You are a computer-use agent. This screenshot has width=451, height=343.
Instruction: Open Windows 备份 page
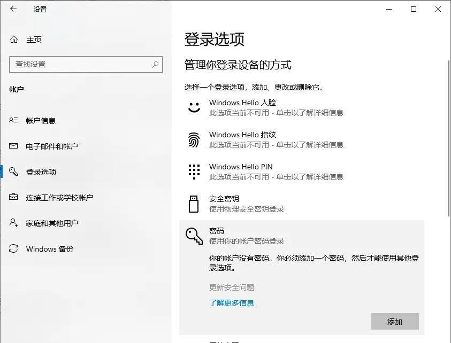pyautogui.click(x=86, y=249)
